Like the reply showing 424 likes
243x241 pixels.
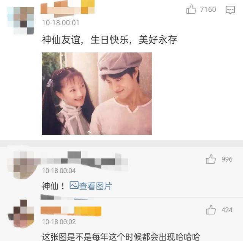click(x=211, y=210)
